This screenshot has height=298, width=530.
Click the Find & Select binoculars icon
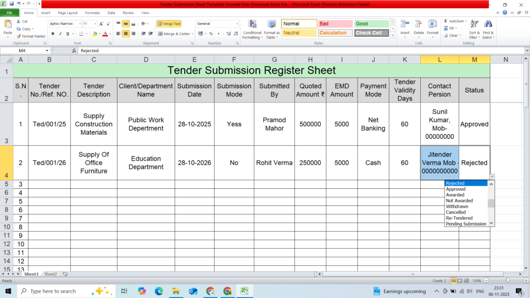click(488, 25)
